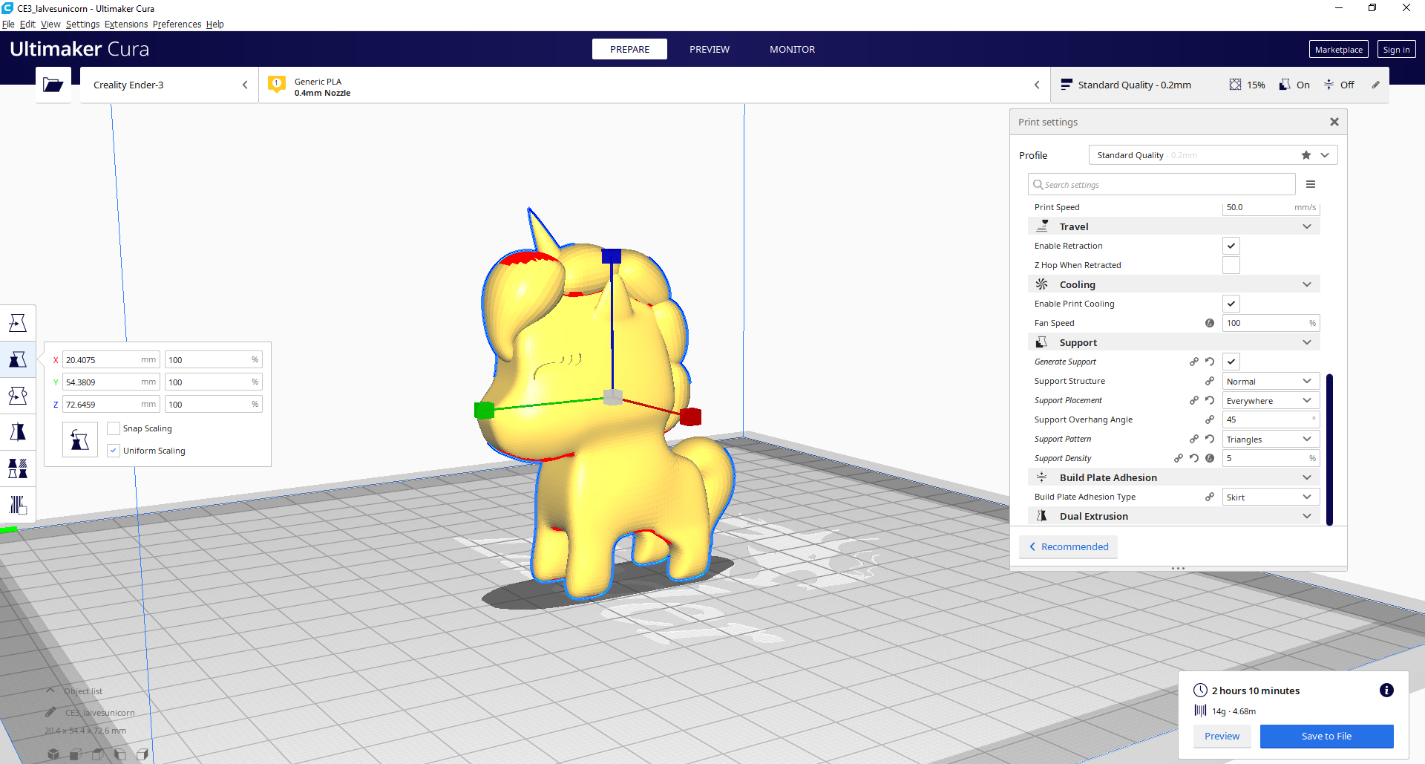Open Per Model Settings tool
The height and width of the screenshot is (764, 1425).
[x=18, y=468]
